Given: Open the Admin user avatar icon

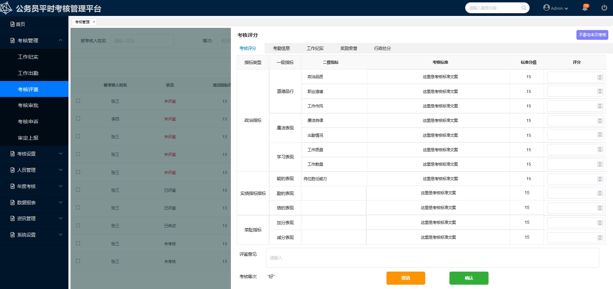Looking at the screenshot, I should point(546,8).
